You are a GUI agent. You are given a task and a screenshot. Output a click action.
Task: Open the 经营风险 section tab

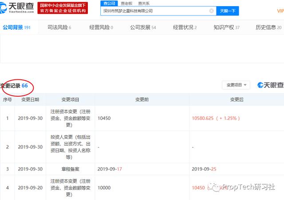click(101, 27)
